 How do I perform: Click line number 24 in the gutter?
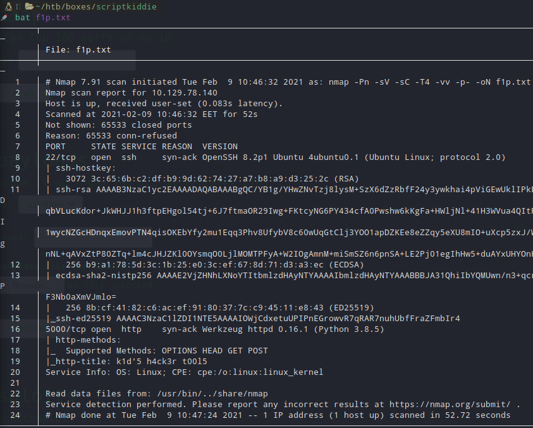coord(15,415)
